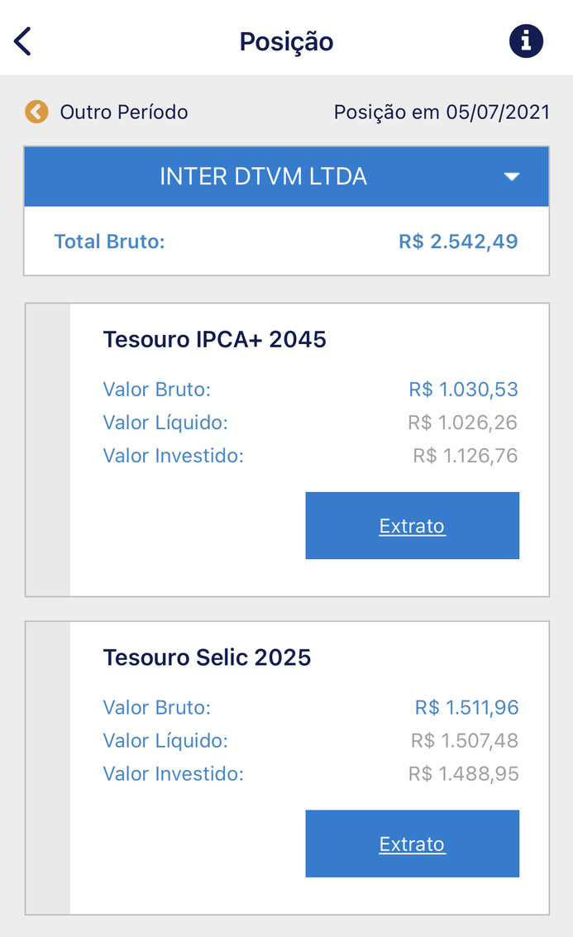Viewport: 573px width, 937px height.
Task: Select Valor Bruto R$ 1.030,53 value
Action: tap(463, 390)
